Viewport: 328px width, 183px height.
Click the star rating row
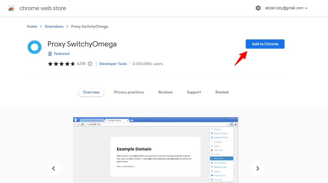(61, 64)
